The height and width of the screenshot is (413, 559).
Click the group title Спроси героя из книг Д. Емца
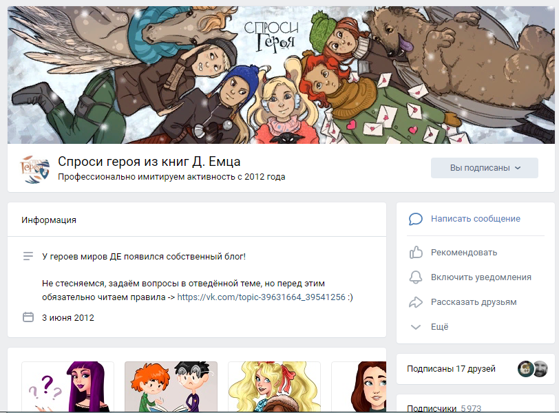point(149,162)
